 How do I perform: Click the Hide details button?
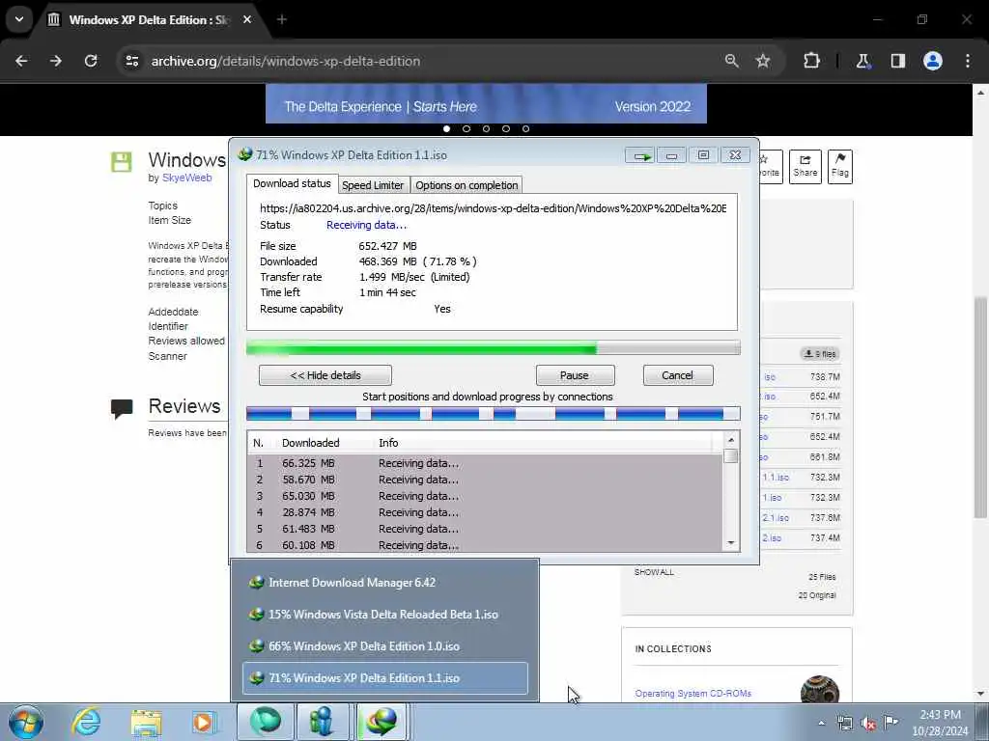(x=325, y=375)
